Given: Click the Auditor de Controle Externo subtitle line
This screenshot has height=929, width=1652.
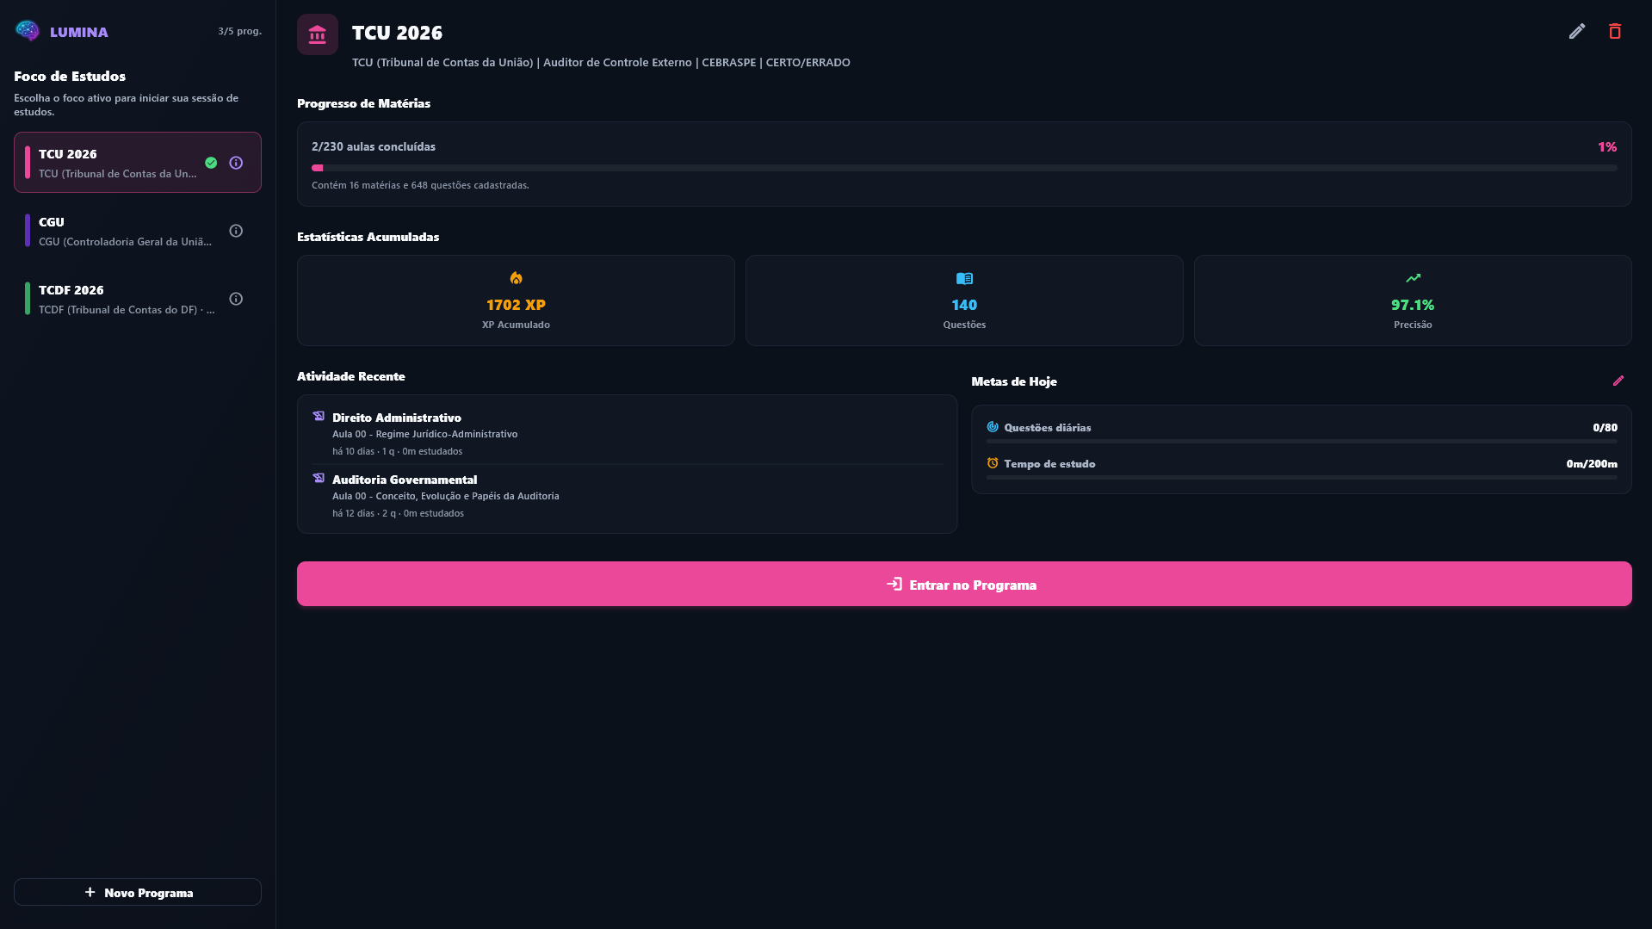Looking at the screenshot, I should tap(601, 62).
